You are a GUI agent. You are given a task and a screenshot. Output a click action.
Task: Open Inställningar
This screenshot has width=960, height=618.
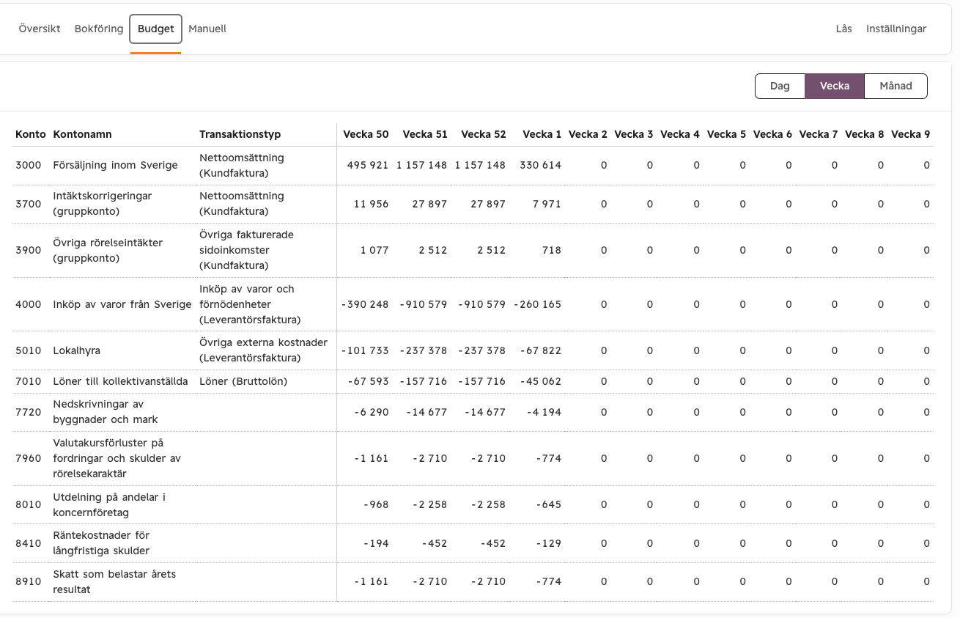click(896, 29)
